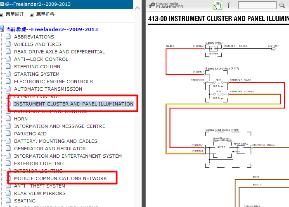Open WHEELS AND TIRES document
Screen dimensions: 289x207
click(x=38, y=44)
